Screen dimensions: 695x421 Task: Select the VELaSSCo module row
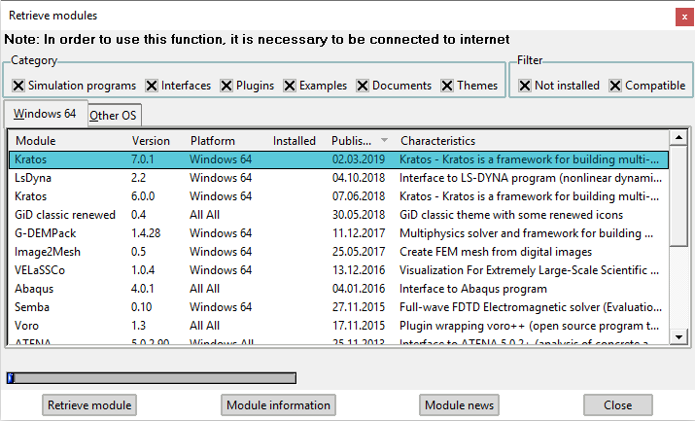click(x=338, y=270)
